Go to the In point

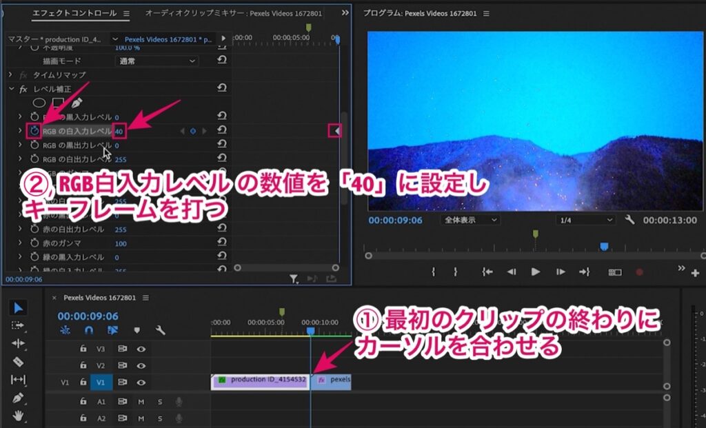(487, 272)
